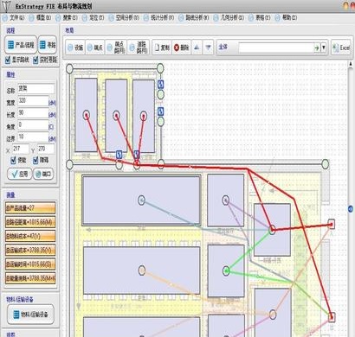Click the 宽度 field showing 320

coord(33,101)
